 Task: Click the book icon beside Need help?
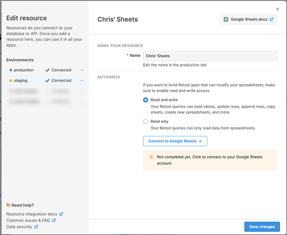8,205
